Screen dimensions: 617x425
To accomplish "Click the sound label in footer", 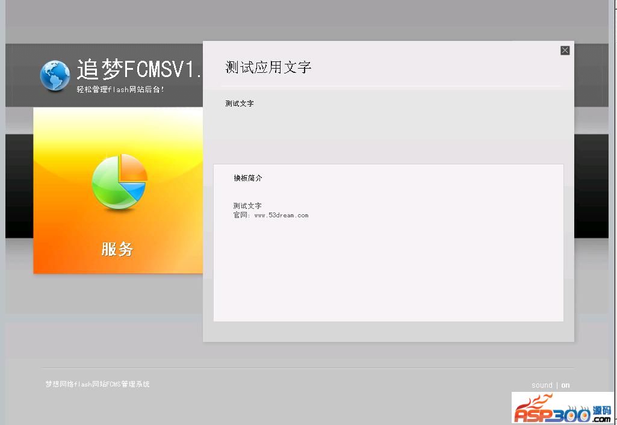I will (x=542, y=385).
